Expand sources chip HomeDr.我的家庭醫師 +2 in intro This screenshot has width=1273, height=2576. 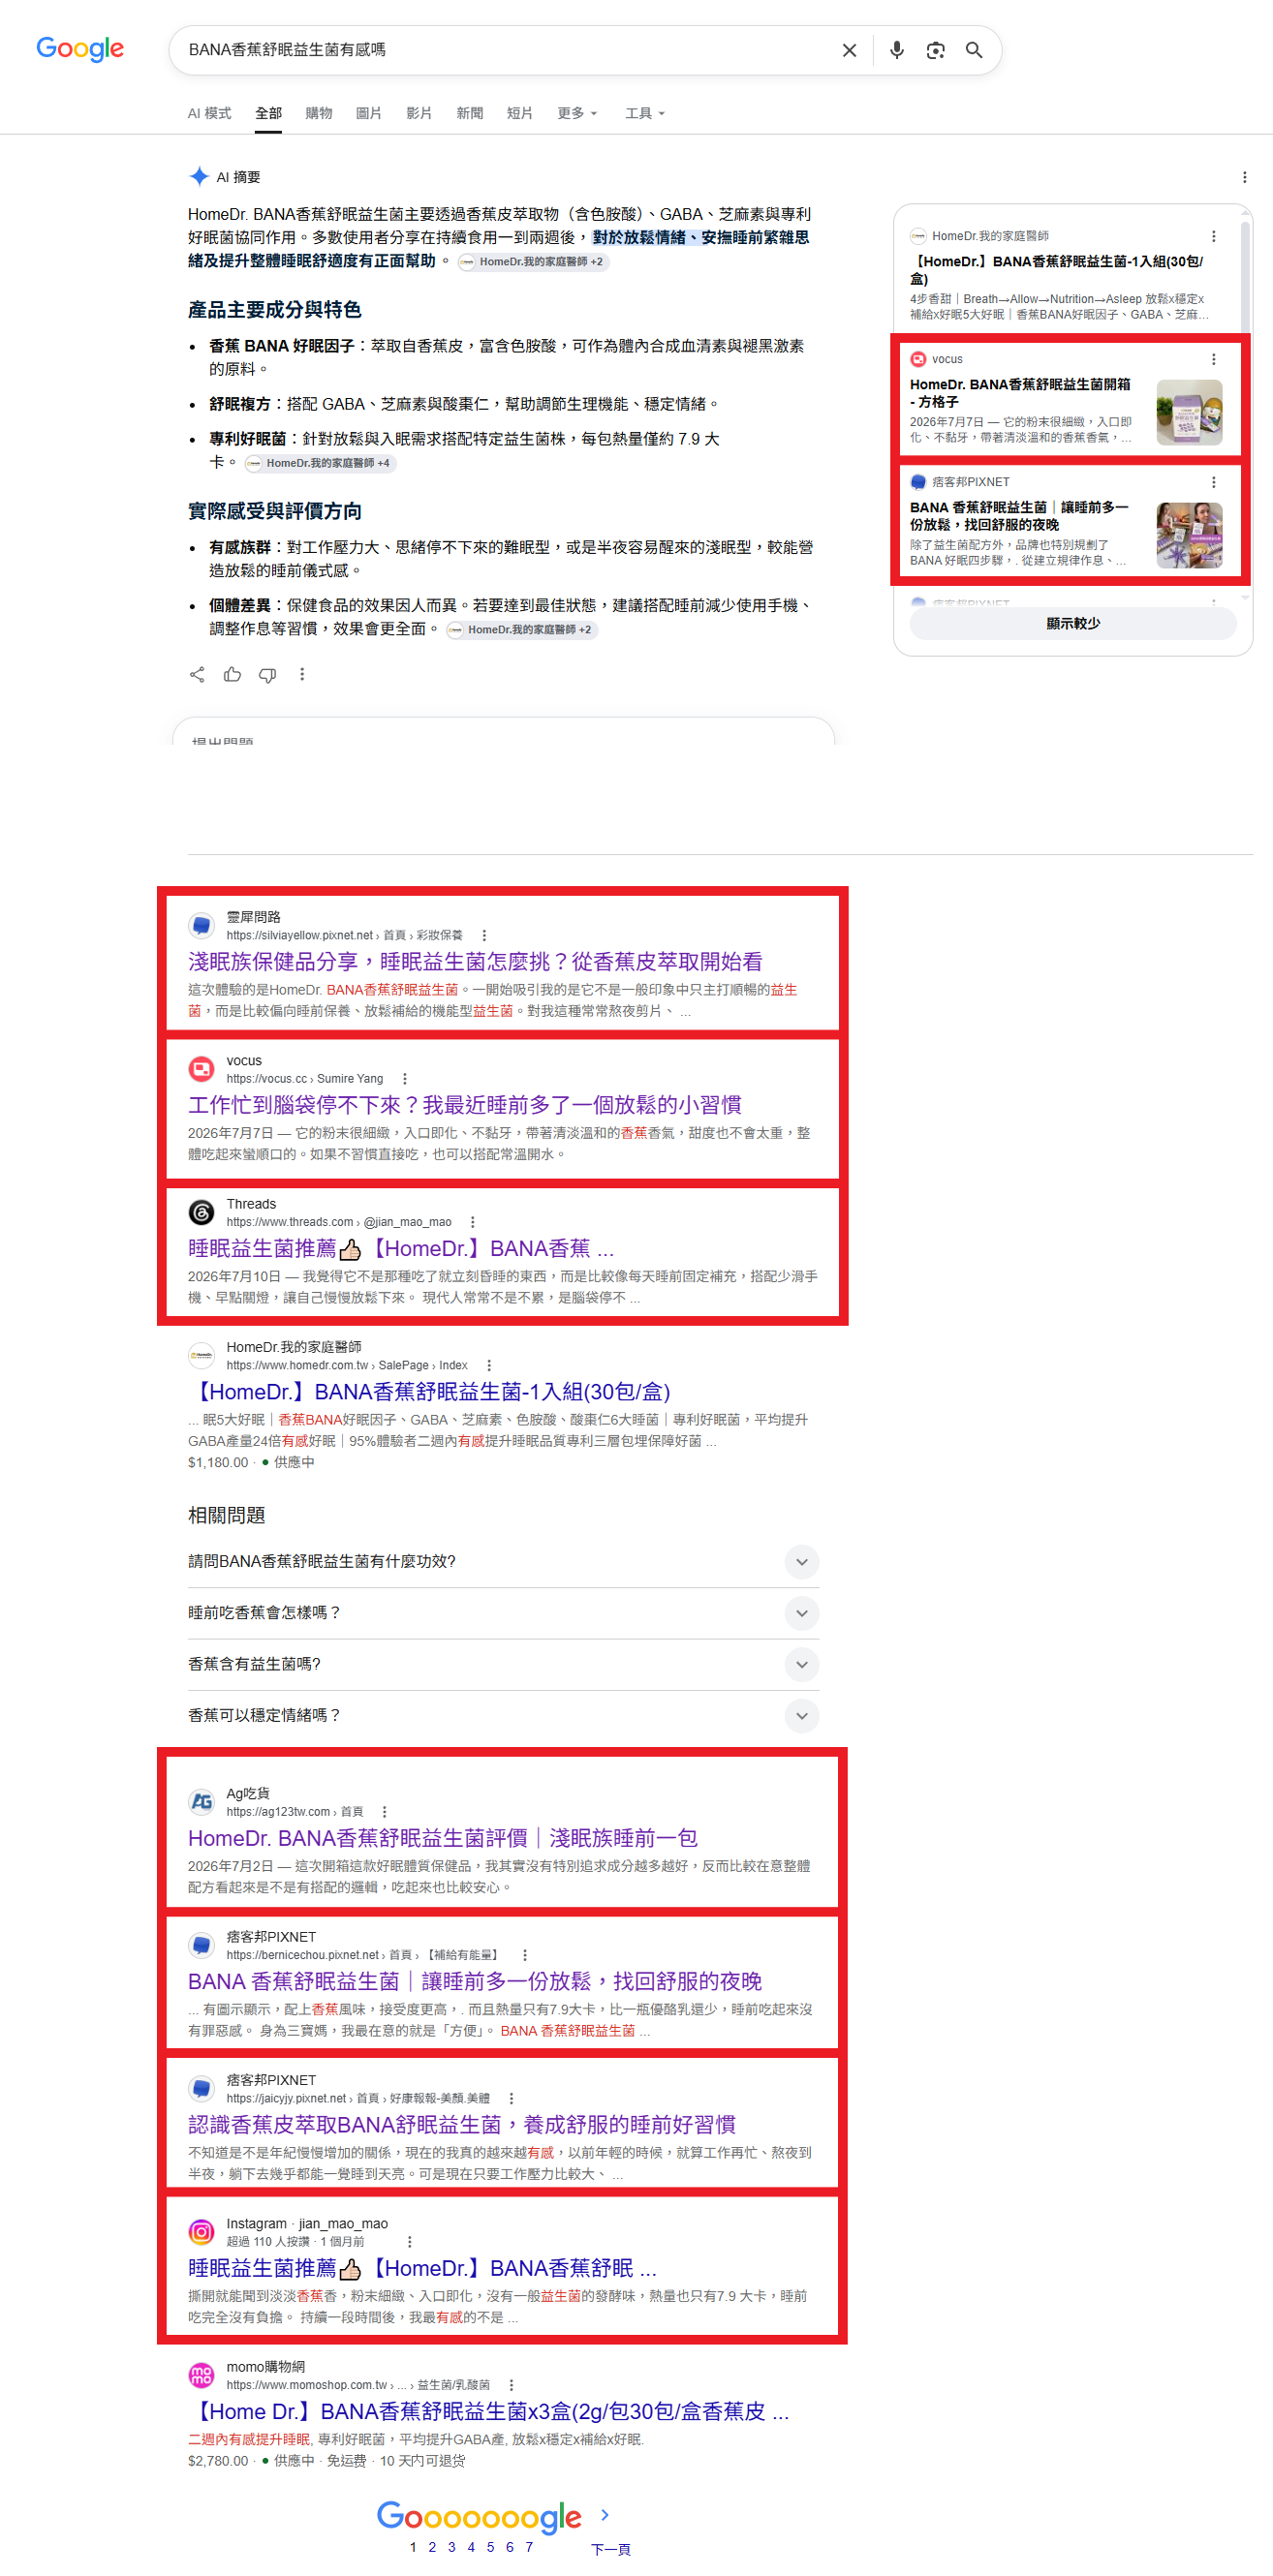[x=533, y=262]
